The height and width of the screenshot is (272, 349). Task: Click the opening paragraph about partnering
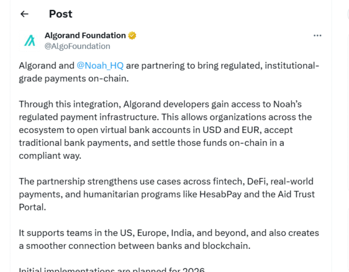pos(169,71)
